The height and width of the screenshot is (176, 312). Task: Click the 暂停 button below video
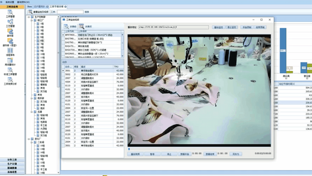[152, 154]
